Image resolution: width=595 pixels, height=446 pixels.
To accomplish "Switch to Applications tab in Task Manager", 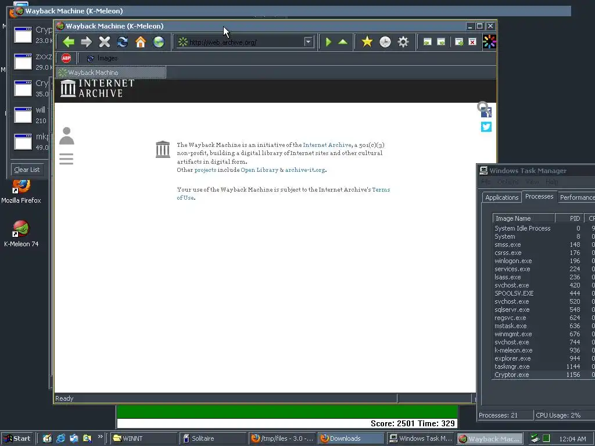I will click(x=501, y=197).
